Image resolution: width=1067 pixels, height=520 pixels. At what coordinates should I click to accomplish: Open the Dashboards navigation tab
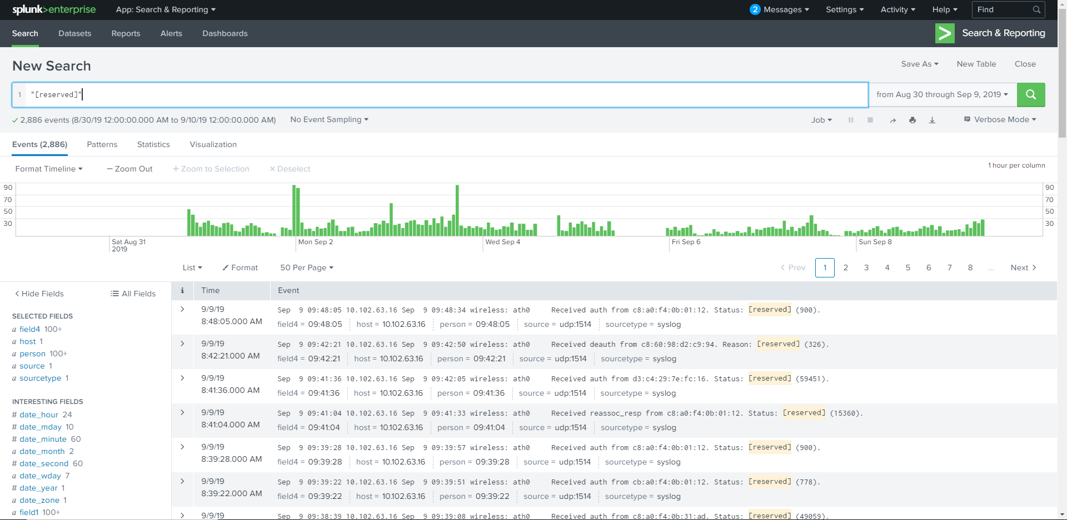click(225, 33)
